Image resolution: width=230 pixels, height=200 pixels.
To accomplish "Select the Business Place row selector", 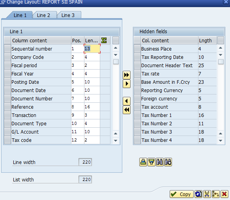I will [137, 49].
